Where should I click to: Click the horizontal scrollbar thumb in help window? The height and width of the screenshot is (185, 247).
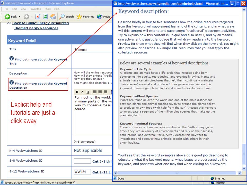[177, 173]
